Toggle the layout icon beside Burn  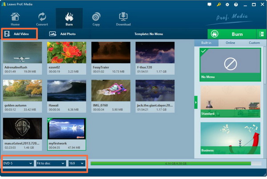coord(261,34)
